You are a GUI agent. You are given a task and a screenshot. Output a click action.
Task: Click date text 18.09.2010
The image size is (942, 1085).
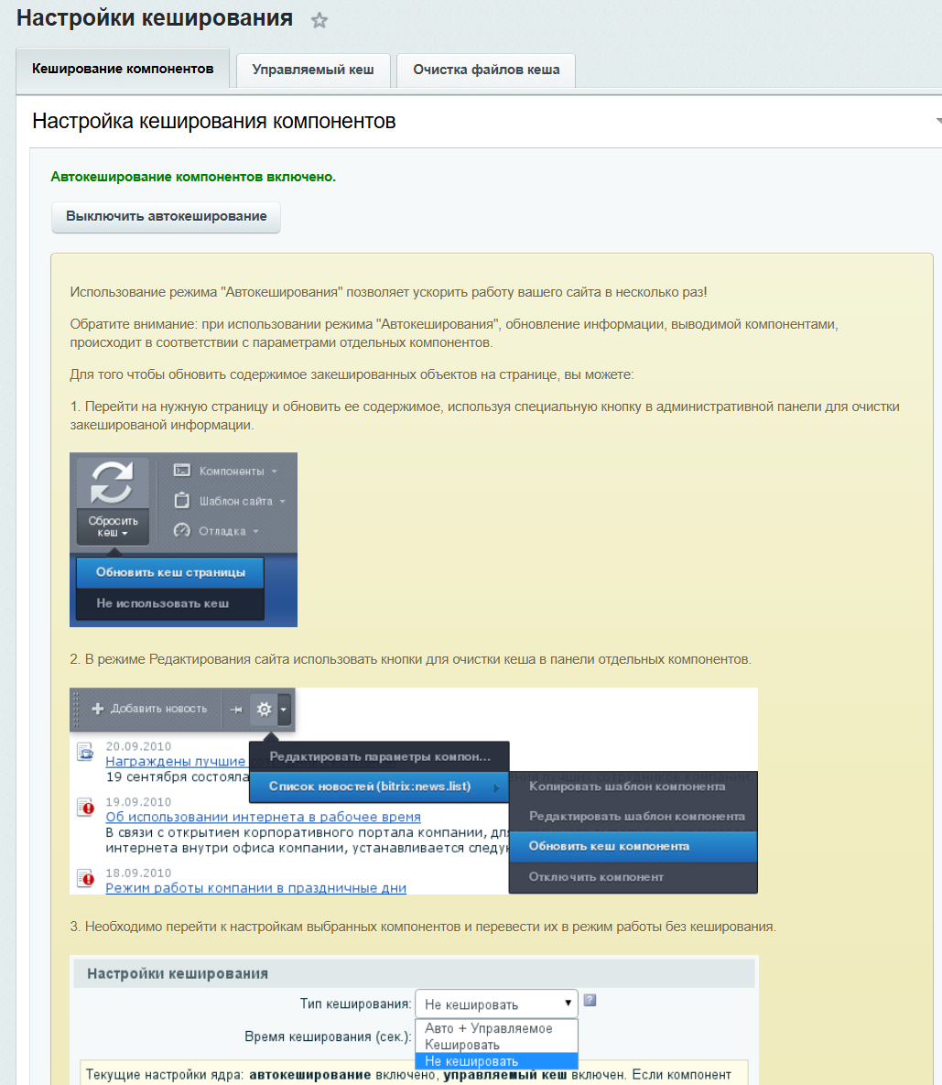tap(138, 873)
